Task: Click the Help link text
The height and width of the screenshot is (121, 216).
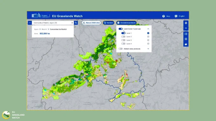Action: coord(168,16)
